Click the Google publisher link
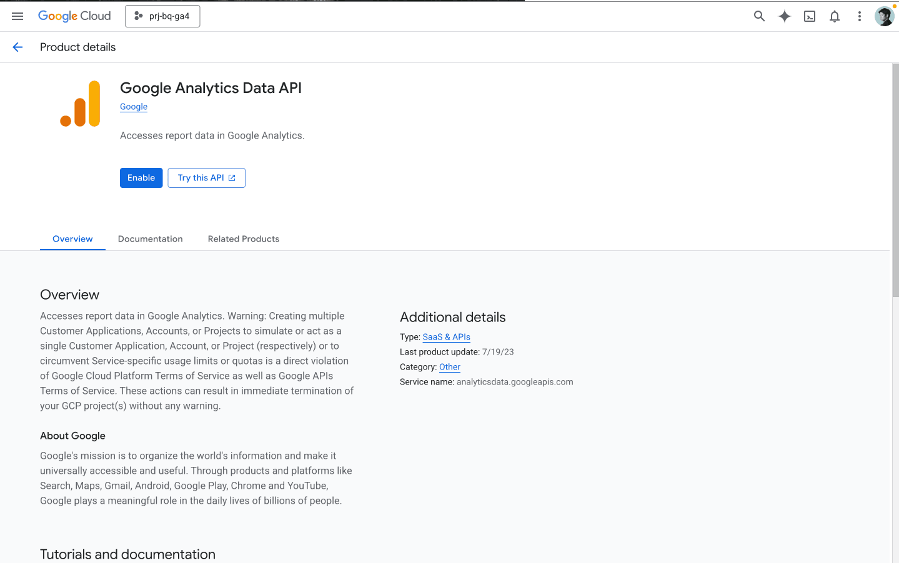Image resolution: width=899 pixels, height=563 pixels. click(133, 107)
